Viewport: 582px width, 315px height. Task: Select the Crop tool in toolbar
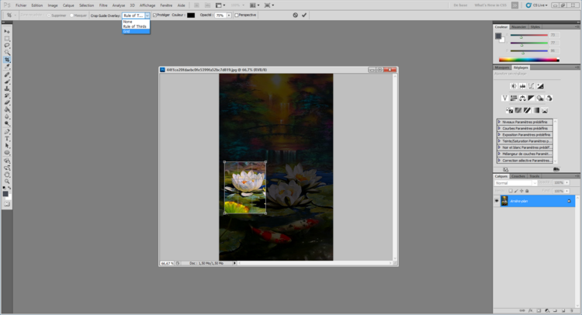(7, 60)
